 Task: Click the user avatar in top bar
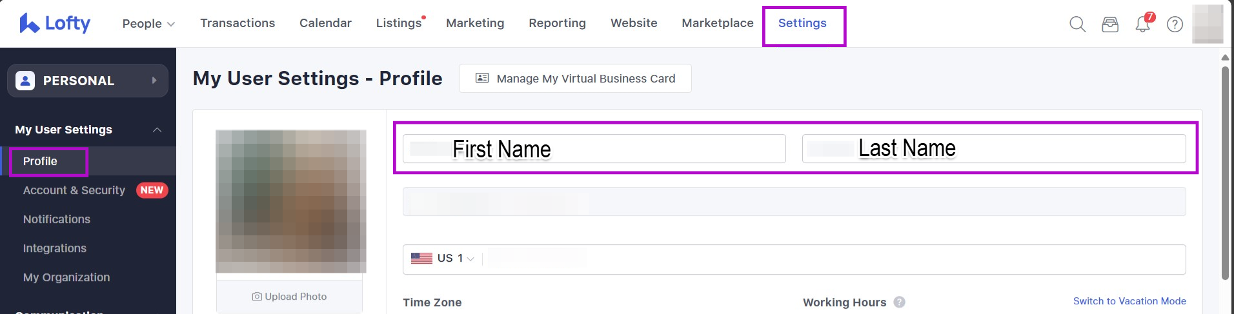(1207, 25)
